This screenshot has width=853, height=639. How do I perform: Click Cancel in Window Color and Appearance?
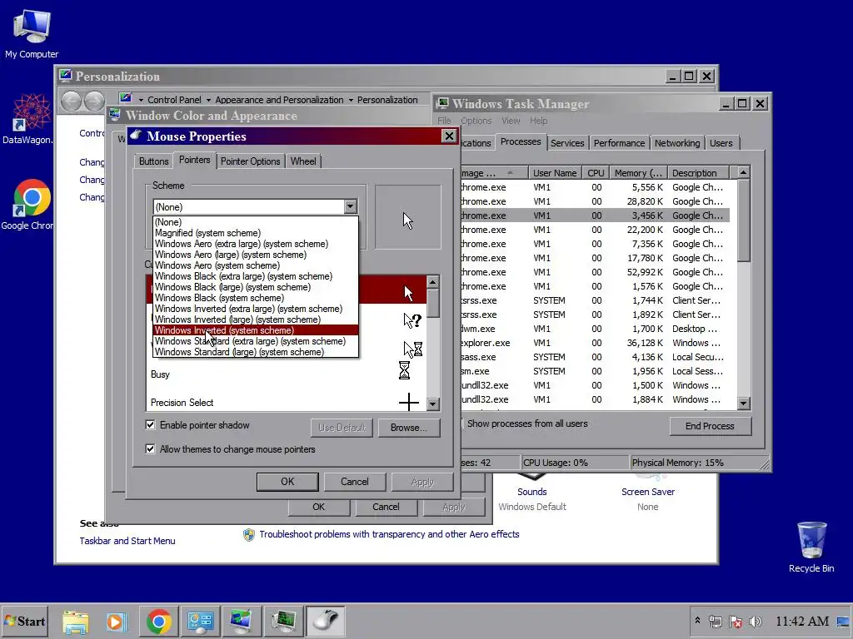(x=386, y=507)
